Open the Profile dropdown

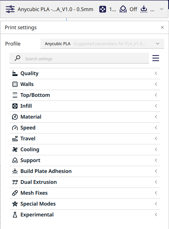point(102,44)
